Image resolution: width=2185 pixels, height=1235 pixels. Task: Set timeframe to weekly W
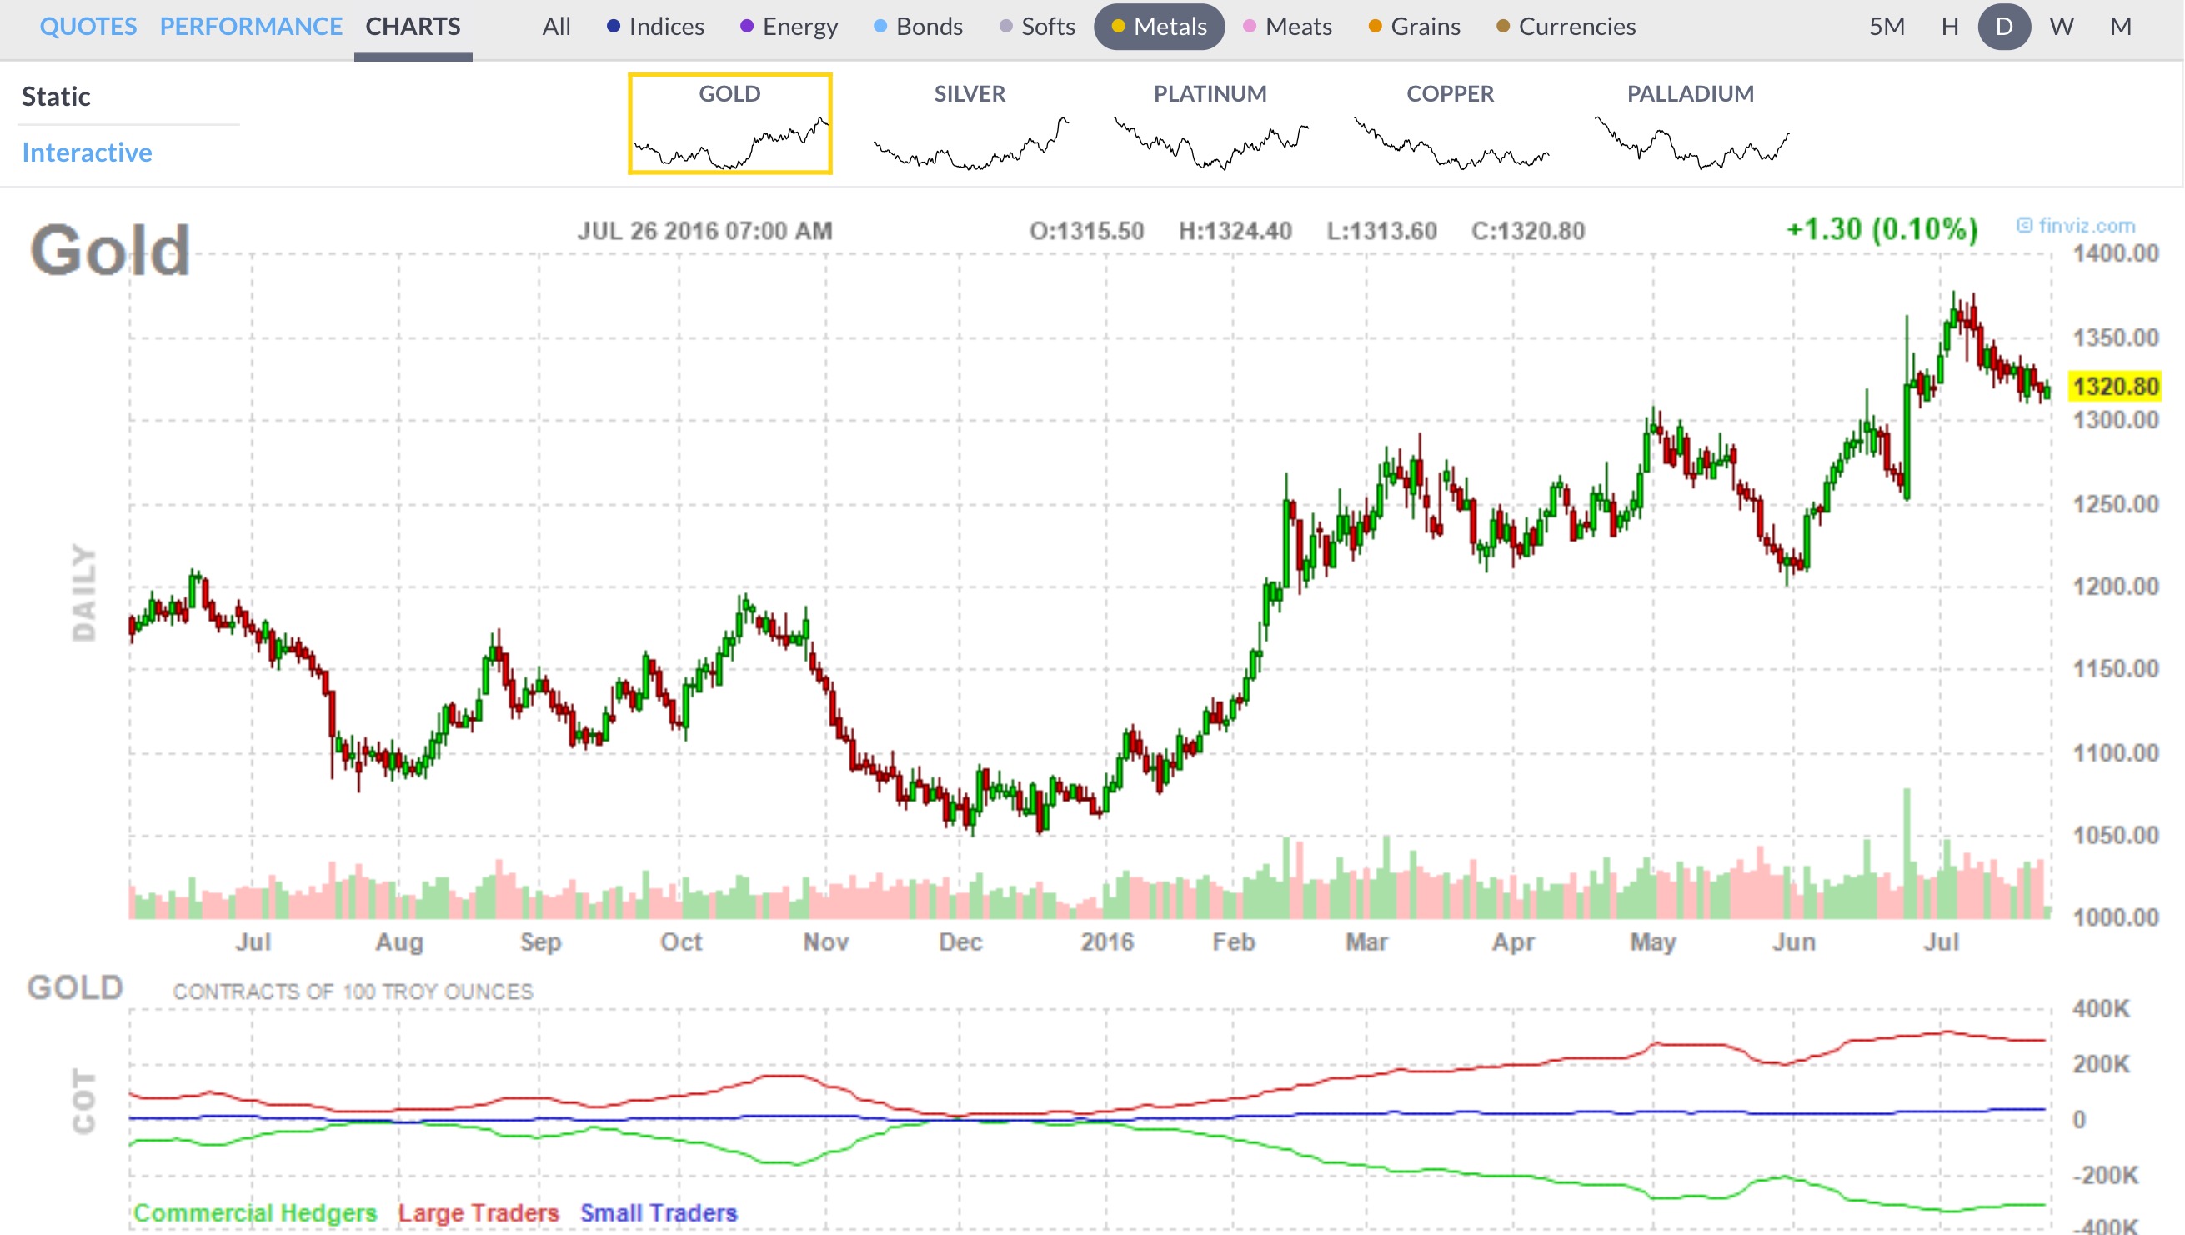2062,27
